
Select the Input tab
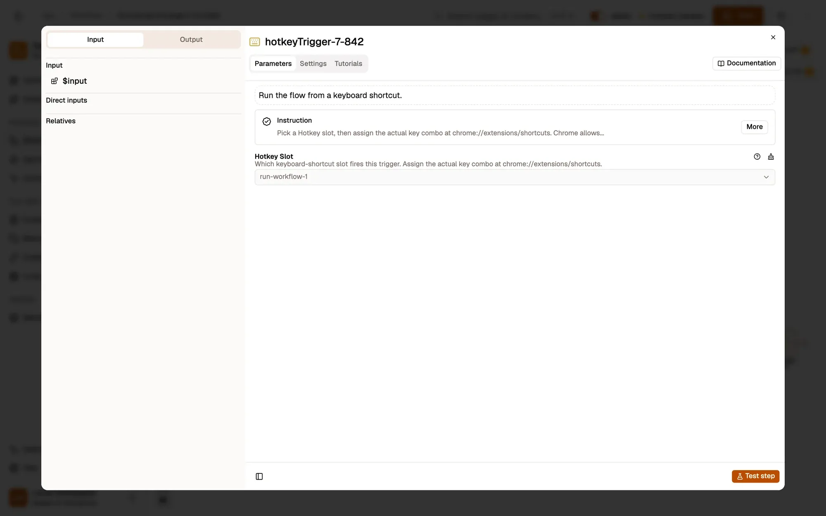[95, 40]
